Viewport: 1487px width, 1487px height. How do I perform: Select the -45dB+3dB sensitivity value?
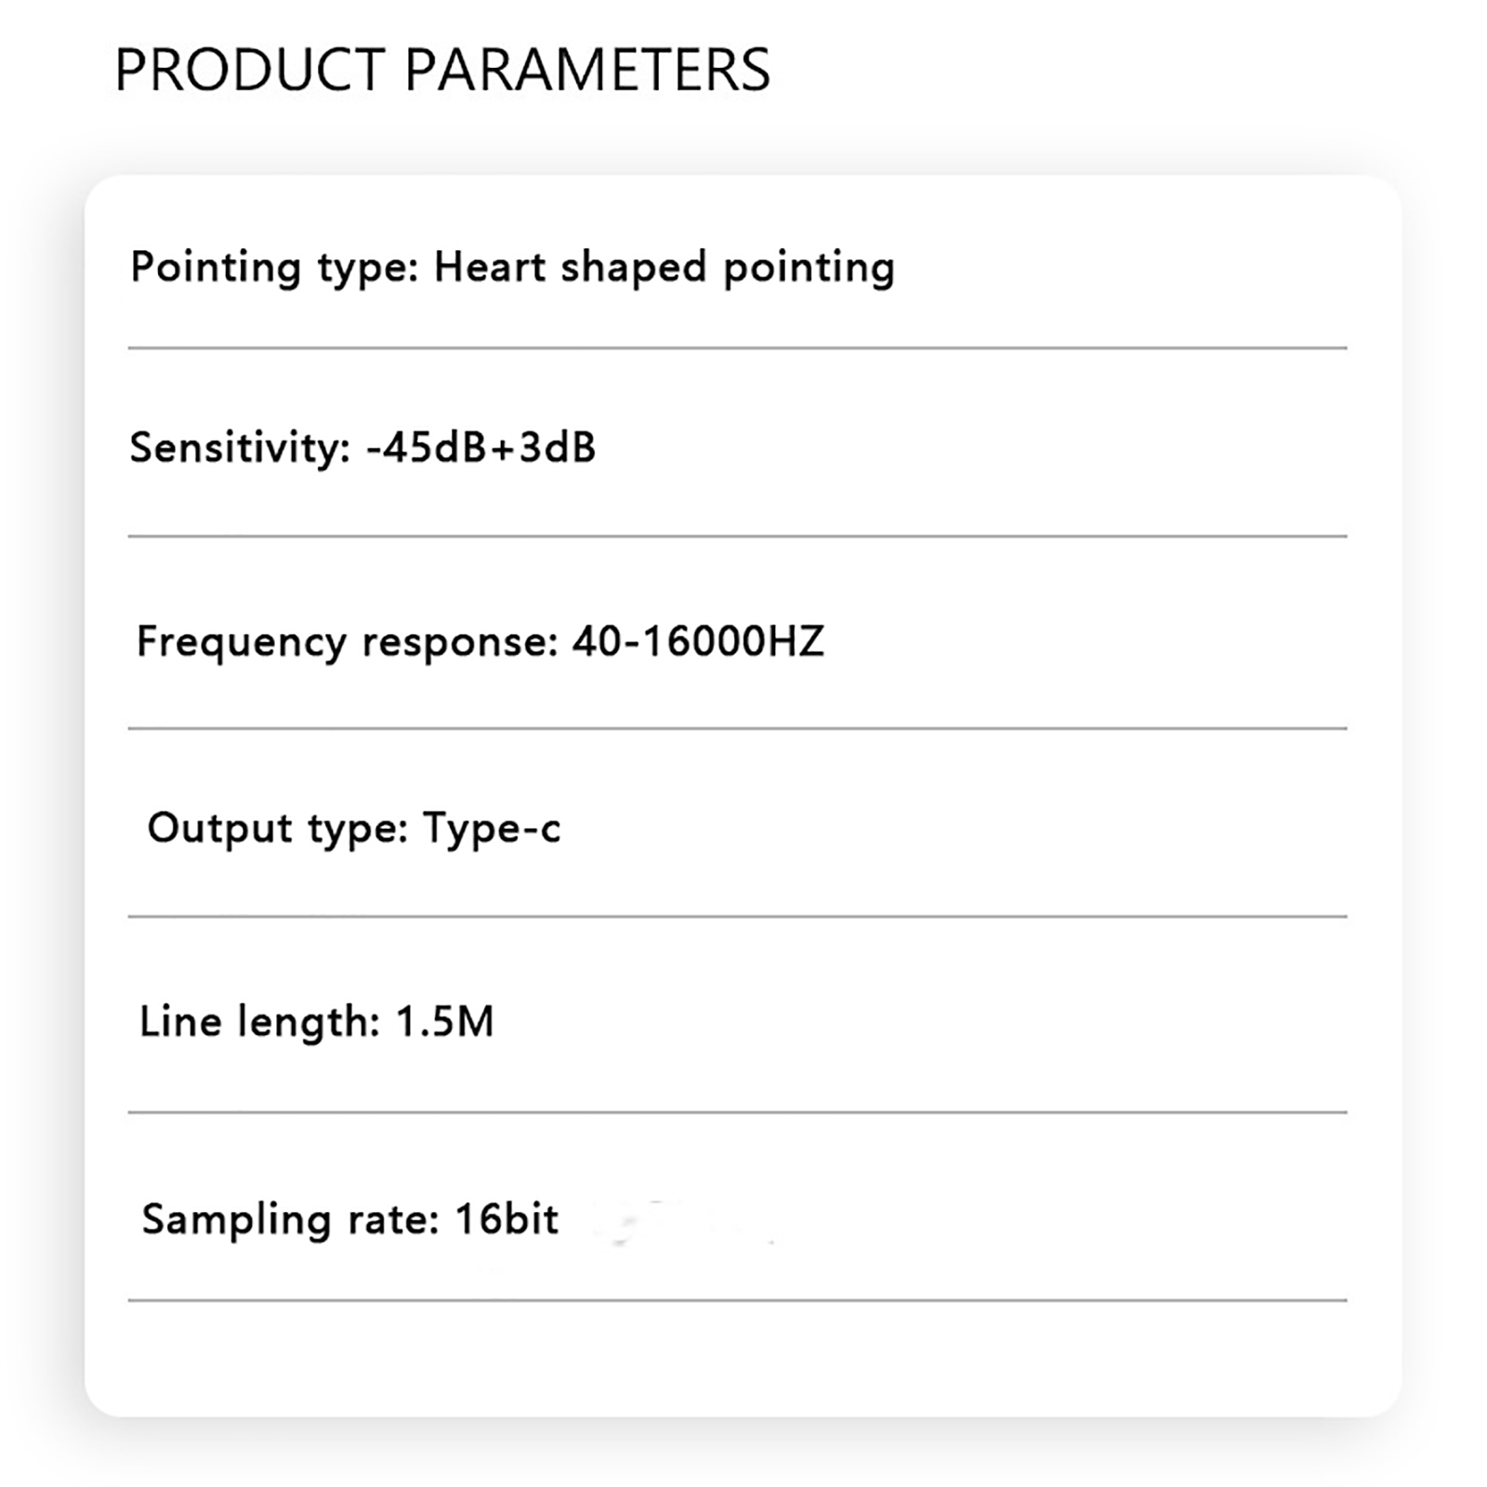click(x=480, y=447)
